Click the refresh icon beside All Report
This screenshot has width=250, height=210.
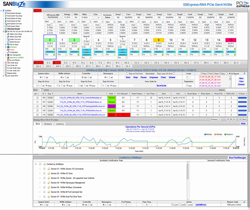click(x=244, y=73)
